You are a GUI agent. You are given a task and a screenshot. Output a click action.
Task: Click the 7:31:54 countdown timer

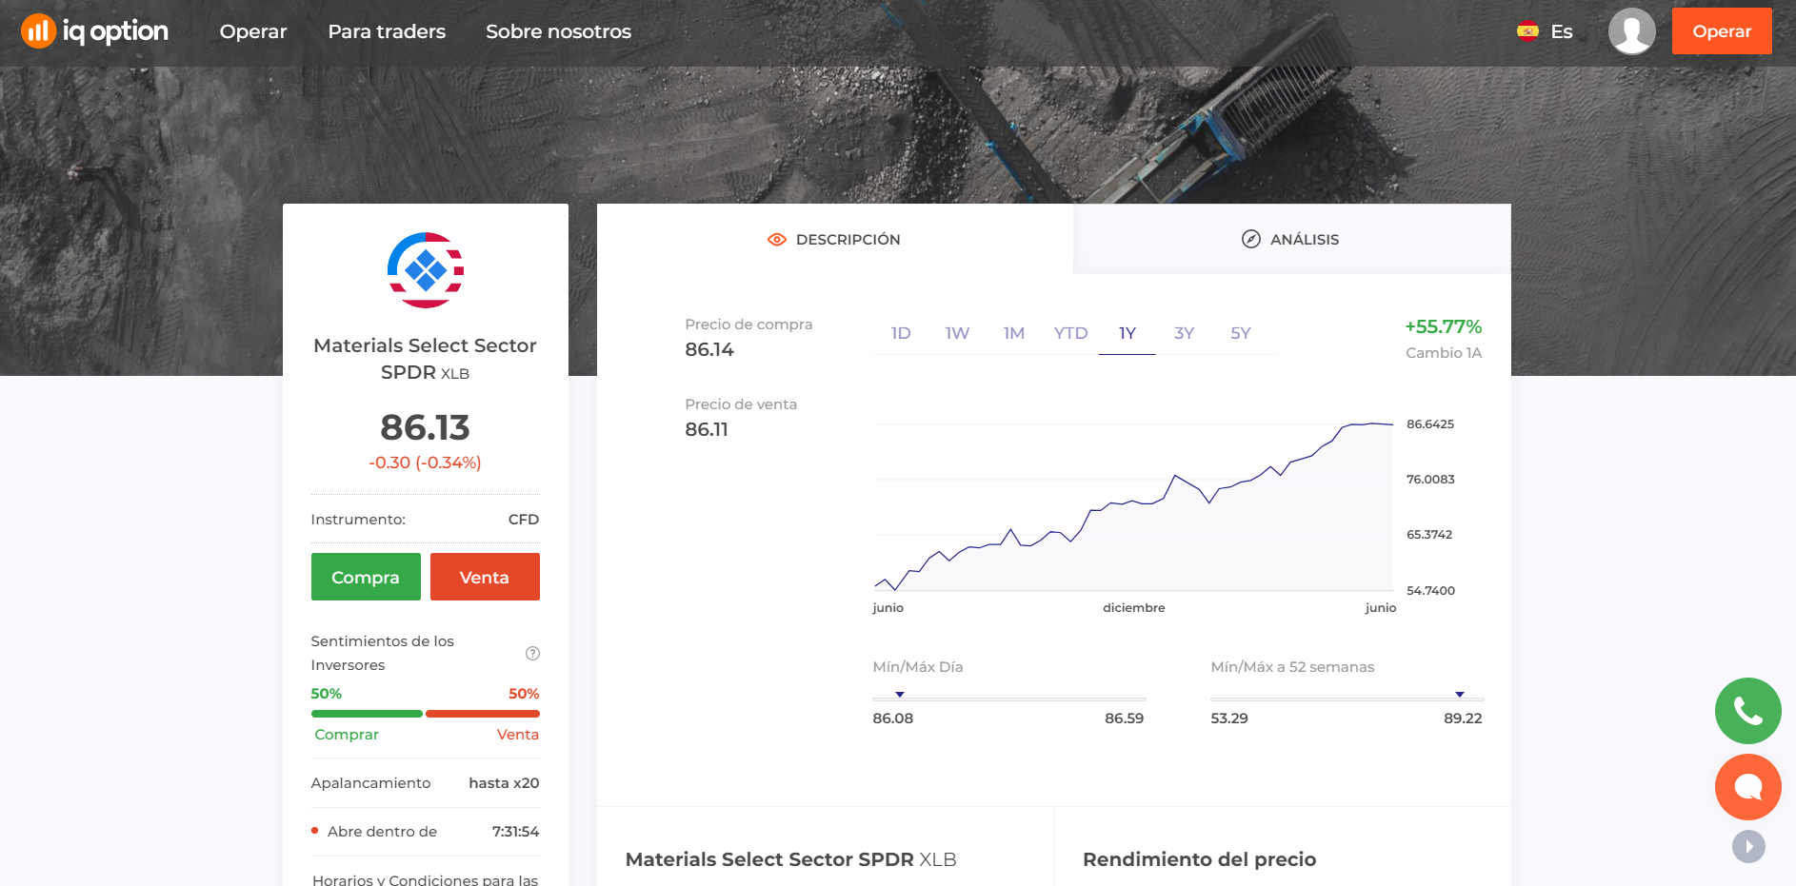515,832
